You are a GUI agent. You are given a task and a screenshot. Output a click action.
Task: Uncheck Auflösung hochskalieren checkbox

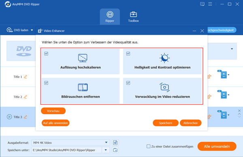tap(46, 54)
